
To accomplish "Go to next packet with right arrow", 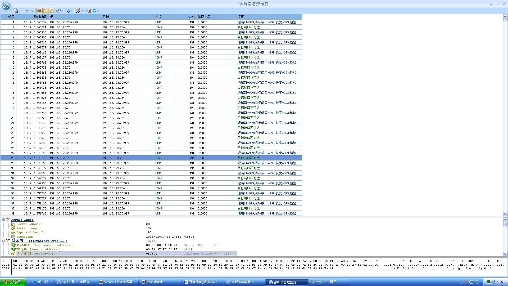I will (32, 11).
